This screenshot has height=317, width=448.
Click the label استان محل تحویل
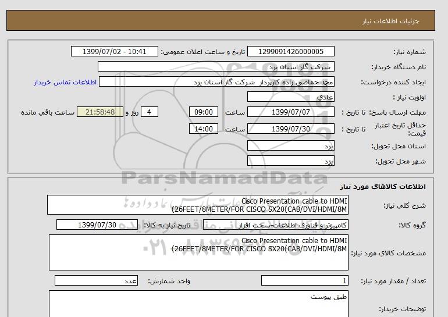pos(399,146)
